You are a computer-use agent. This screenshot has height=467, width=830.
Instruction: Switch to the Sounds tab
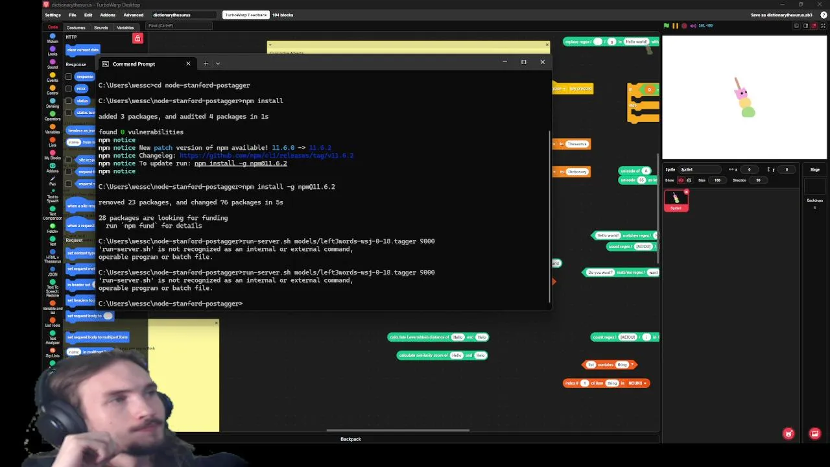(x=101, y=28)
